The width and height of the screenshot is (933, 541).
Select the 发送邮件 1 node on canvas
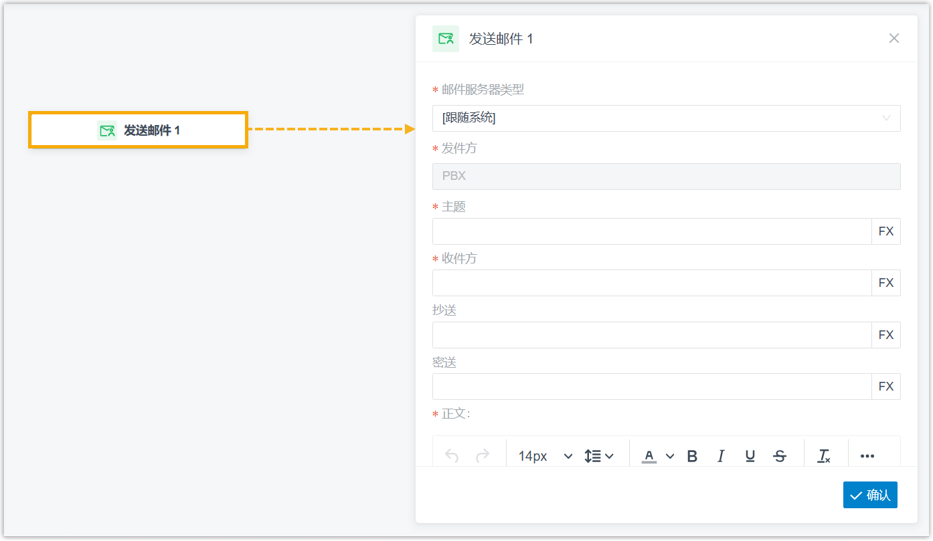(x=139, y=130)
